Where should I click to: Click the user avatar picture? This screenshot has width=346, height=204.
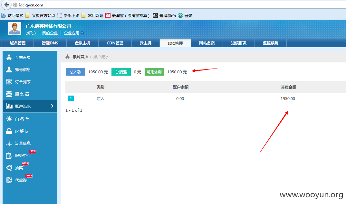[x=14, y=28]
